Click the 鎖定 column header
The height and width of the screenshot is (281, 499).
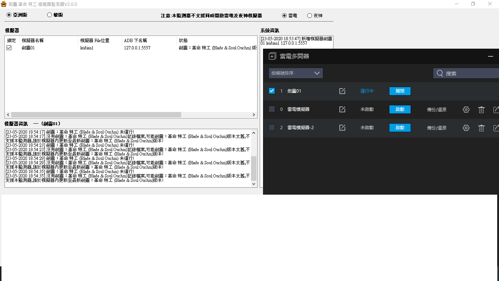(11, 41)
